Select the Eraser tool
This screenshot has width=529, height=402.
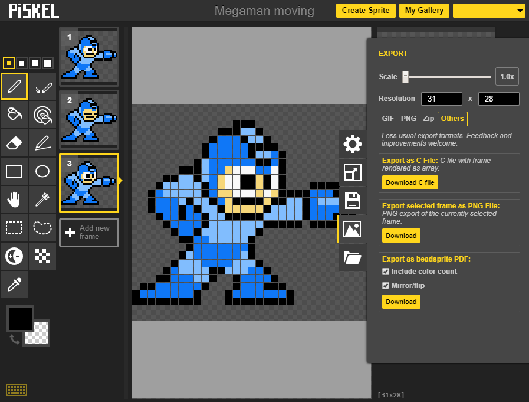pos(14,143)
